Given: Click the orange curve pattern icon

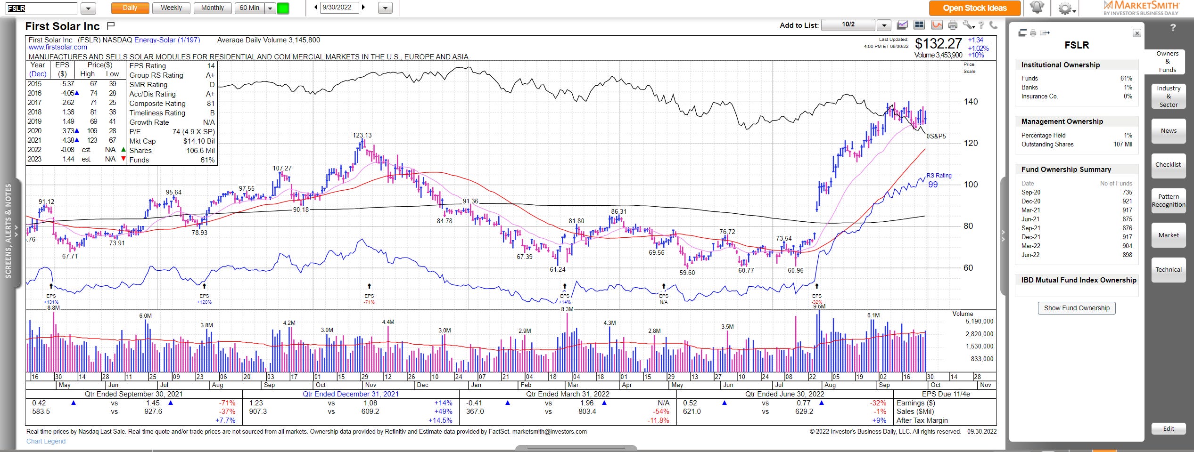Looking at the screenshot, I should coord(937,25).
